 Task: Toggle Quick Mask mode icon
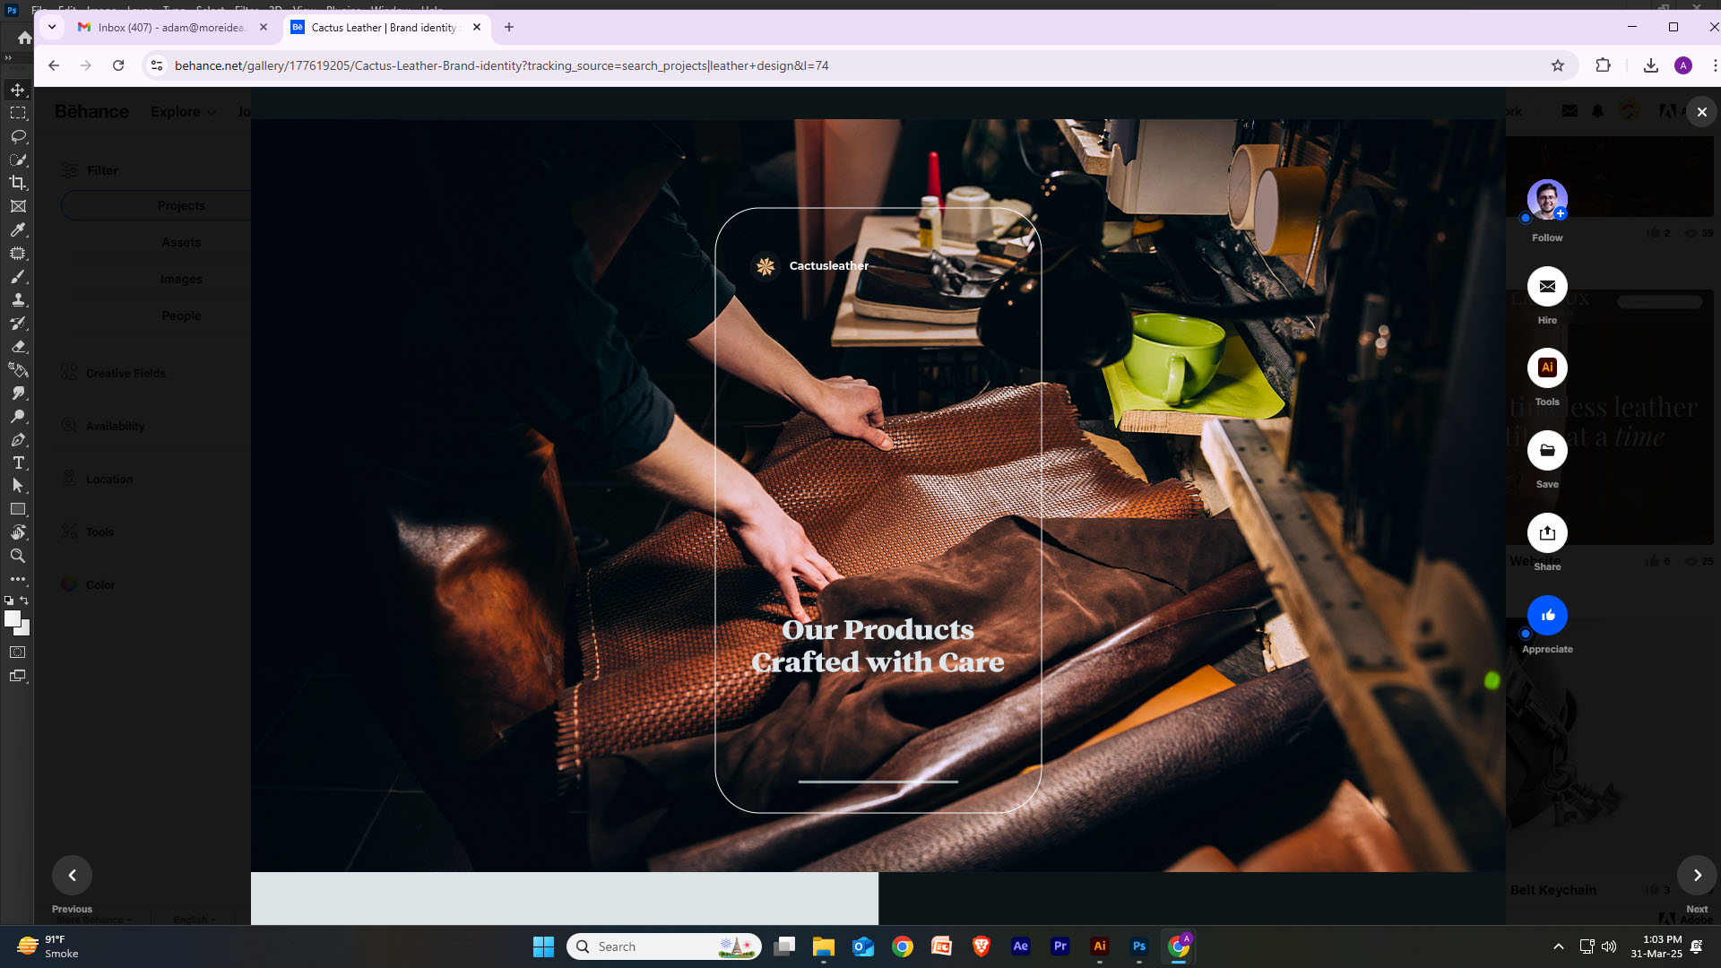click(18, 653)
